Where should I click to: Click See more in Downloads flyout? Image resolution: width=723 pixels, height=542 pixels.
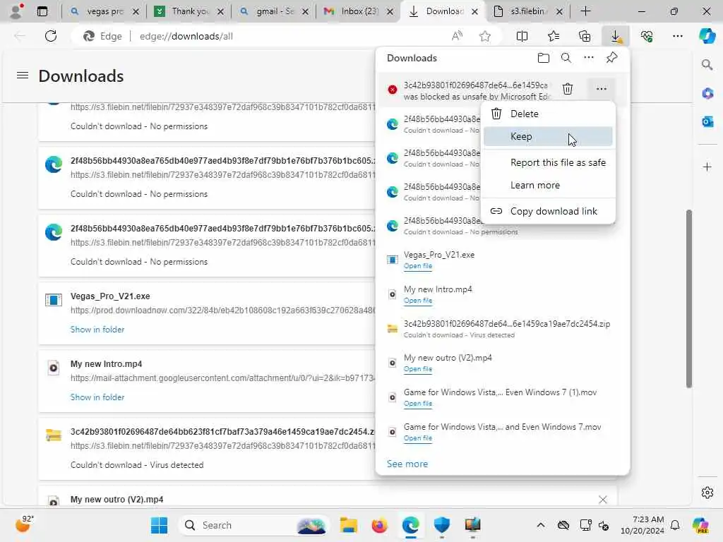click(x=407, y=464)
